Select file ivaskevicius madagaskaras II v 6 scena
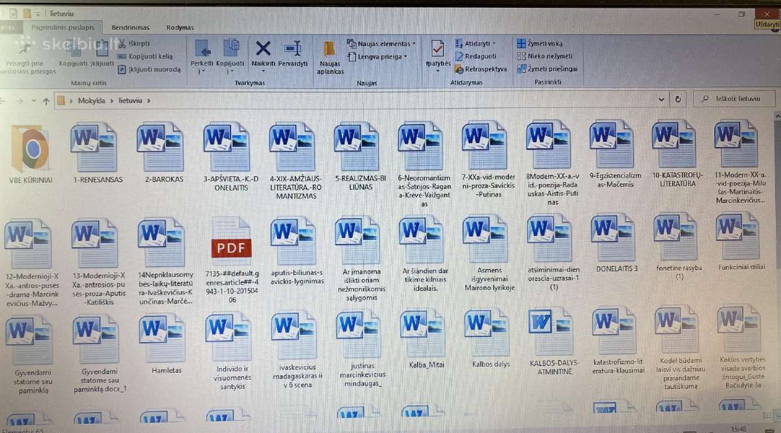The height and width of the screenshot is (433, 781). click(x=296, y=350)
